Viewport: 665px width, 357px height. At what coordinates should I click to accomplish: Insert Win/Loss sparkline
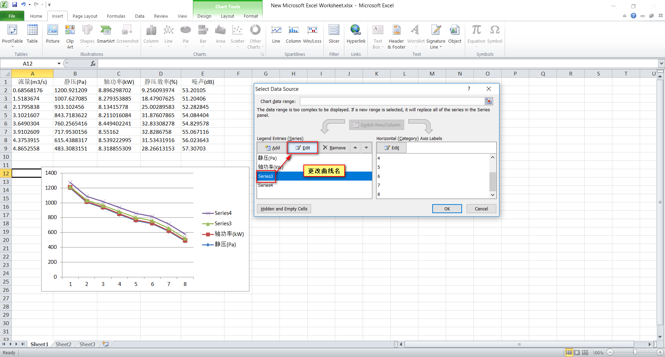click(312, 34)
